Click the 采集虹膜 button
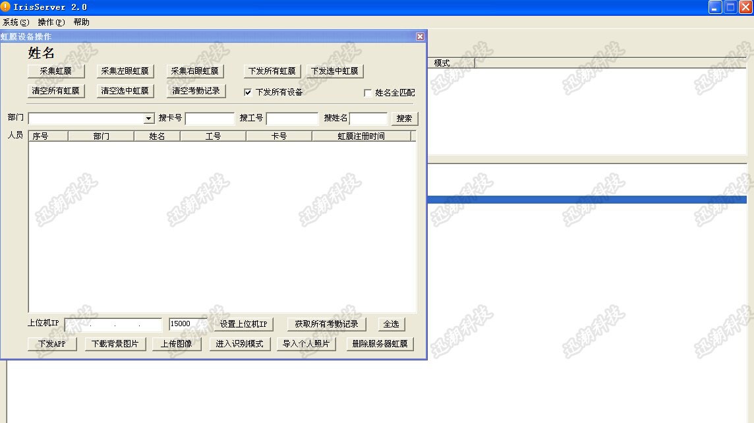Viewport: 754px width, 423px height. (56, 71)
